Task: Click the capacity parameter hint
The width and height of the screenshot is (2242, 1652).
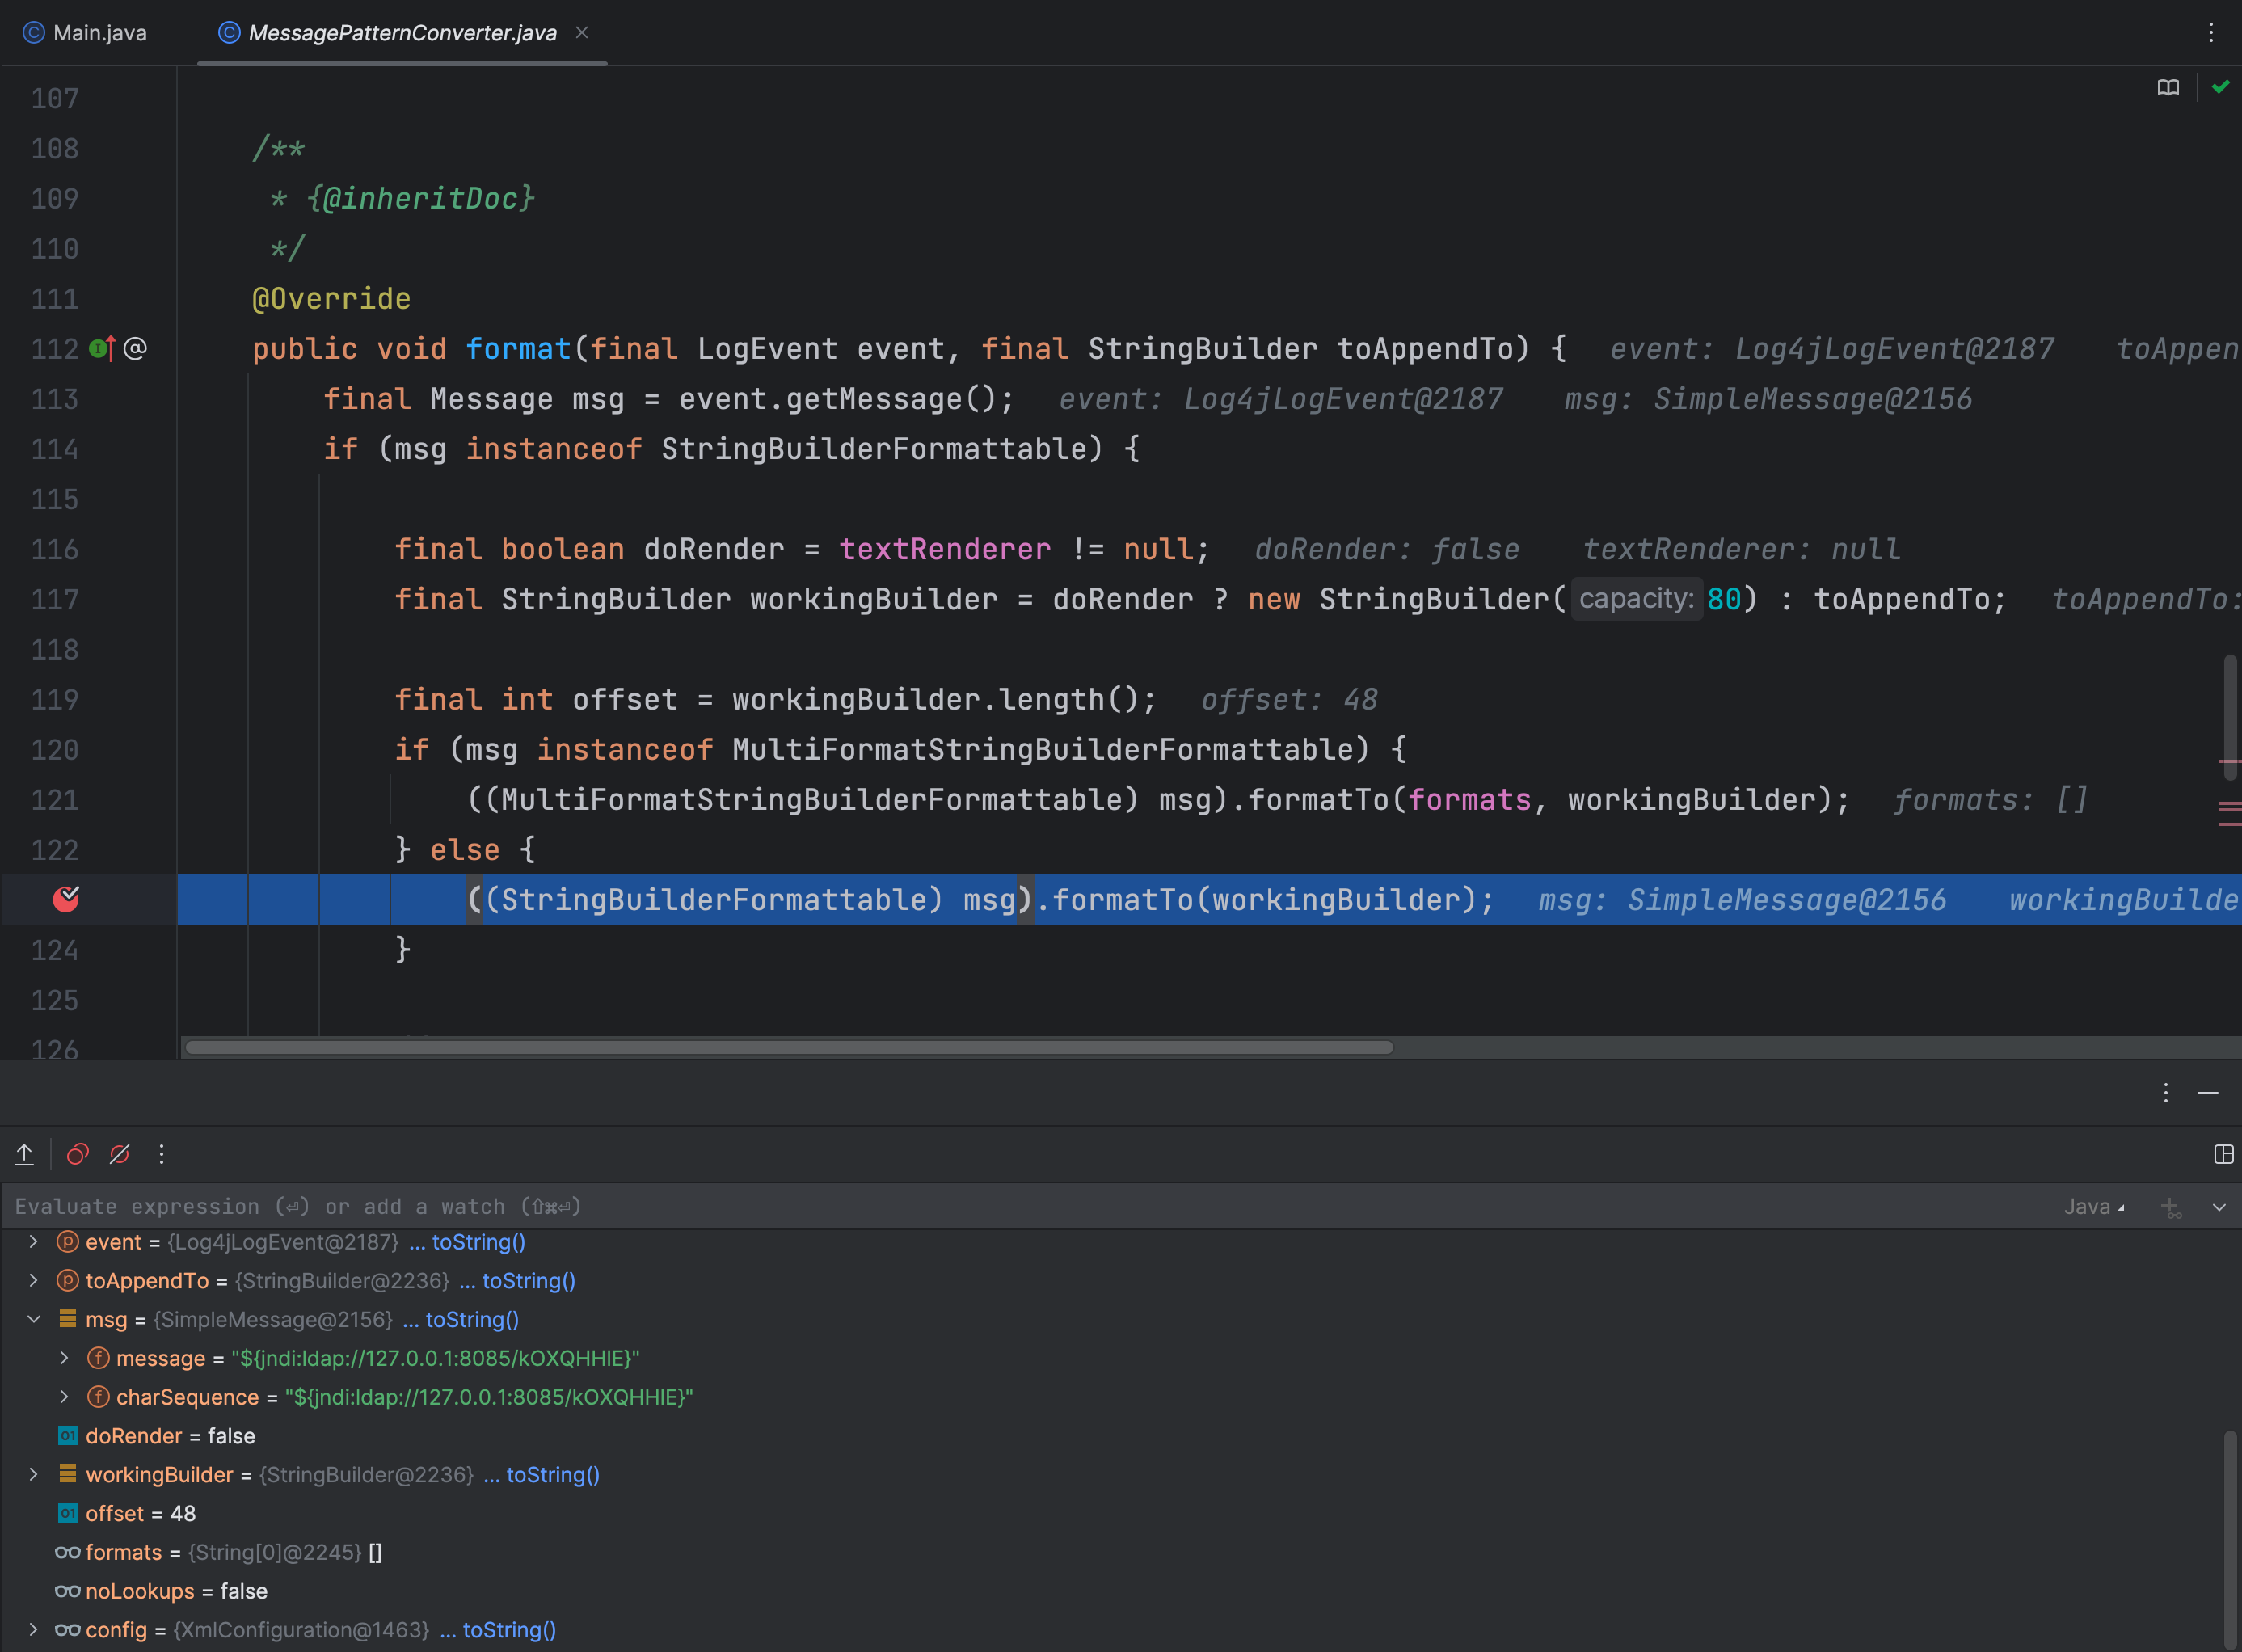Action: pos(1636,599)
